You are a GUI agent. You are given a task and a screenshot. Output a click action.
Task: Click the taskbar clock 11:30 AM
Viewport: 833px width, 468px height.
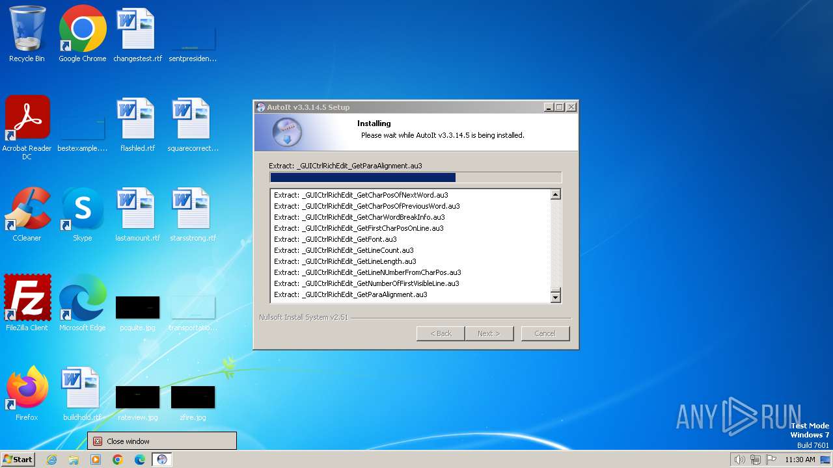tap(800, 460)
